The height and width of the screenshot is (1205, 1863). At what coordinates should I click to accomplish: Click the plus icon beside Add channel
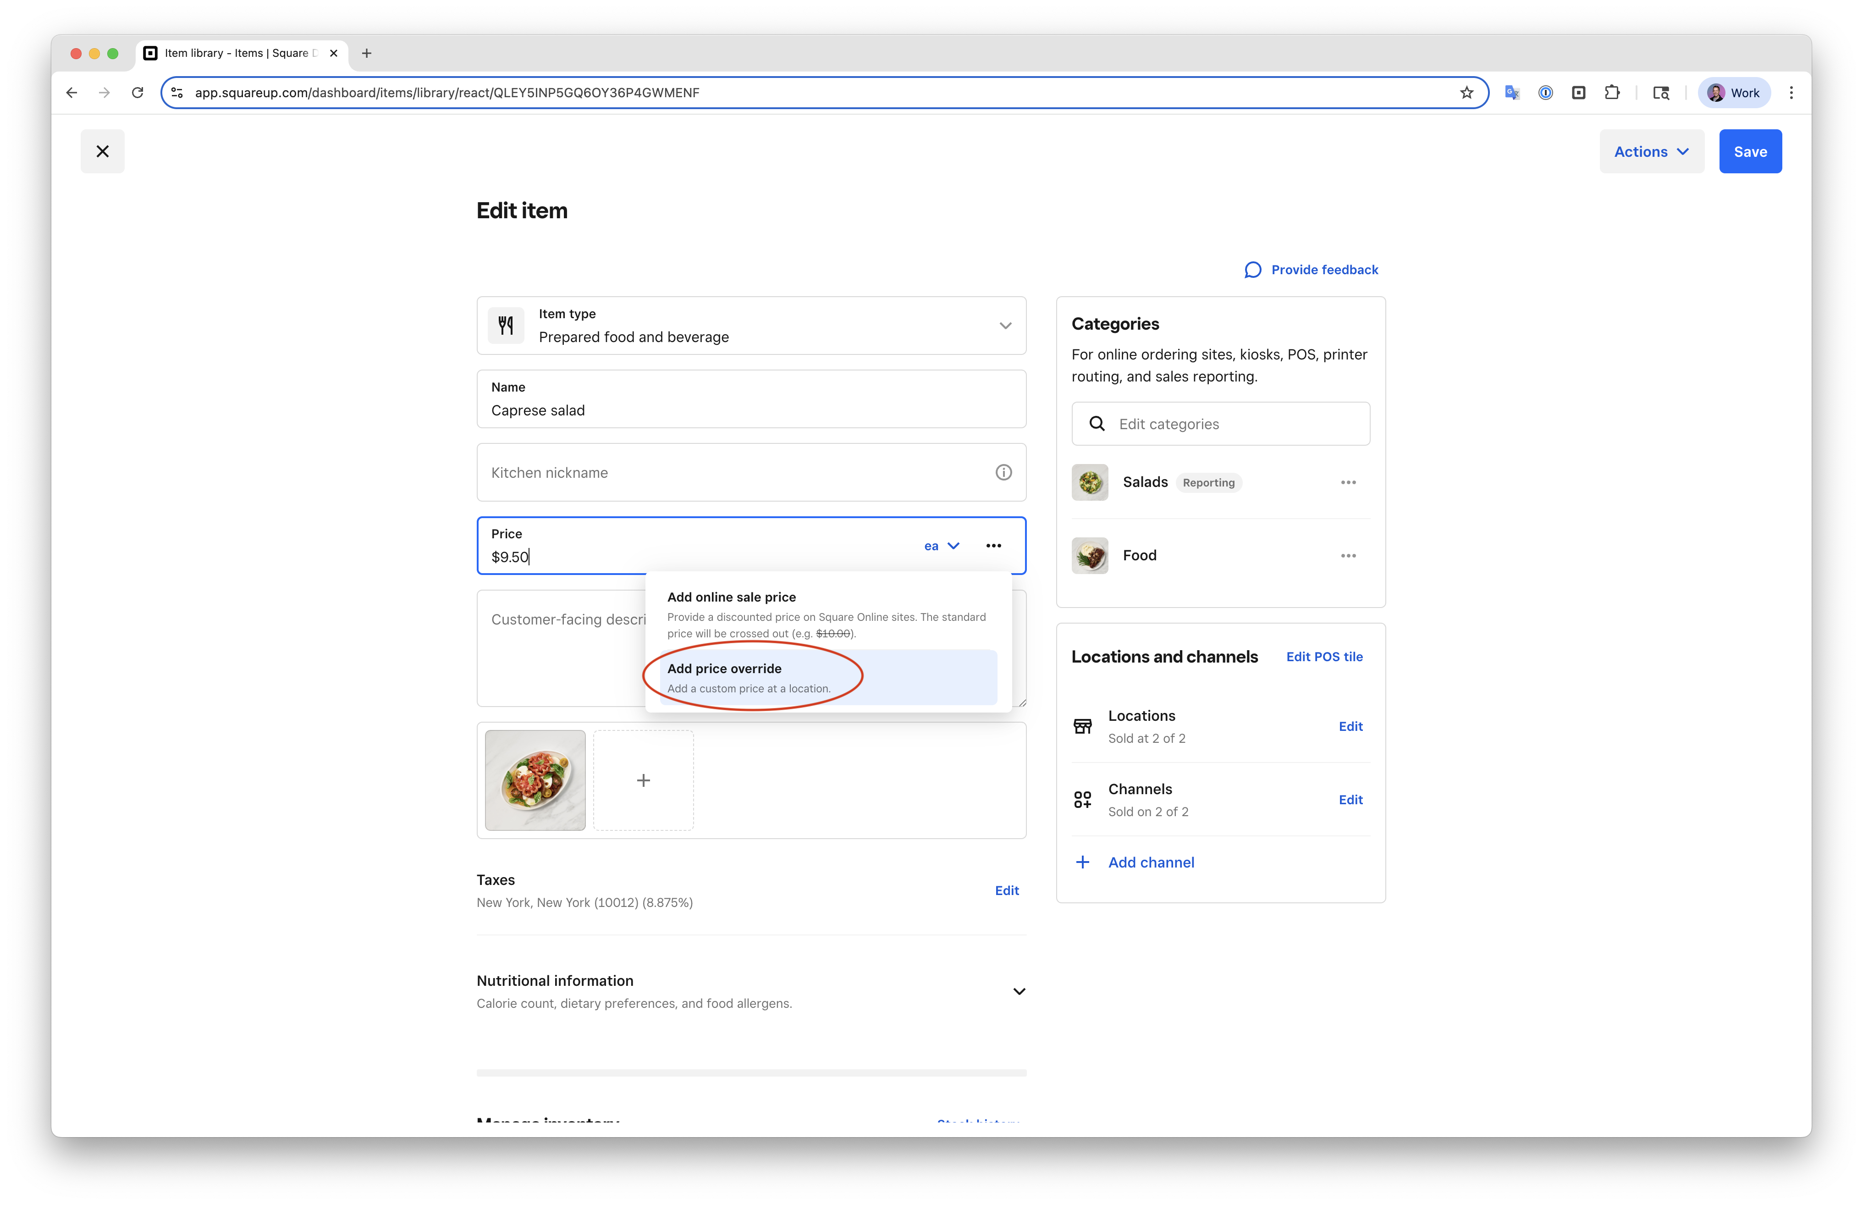(1082, 862)
